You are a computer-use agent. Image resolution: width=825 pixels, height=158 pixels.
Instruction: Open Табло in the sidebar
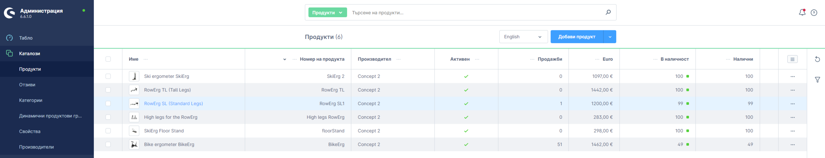(x=26, y=38)
